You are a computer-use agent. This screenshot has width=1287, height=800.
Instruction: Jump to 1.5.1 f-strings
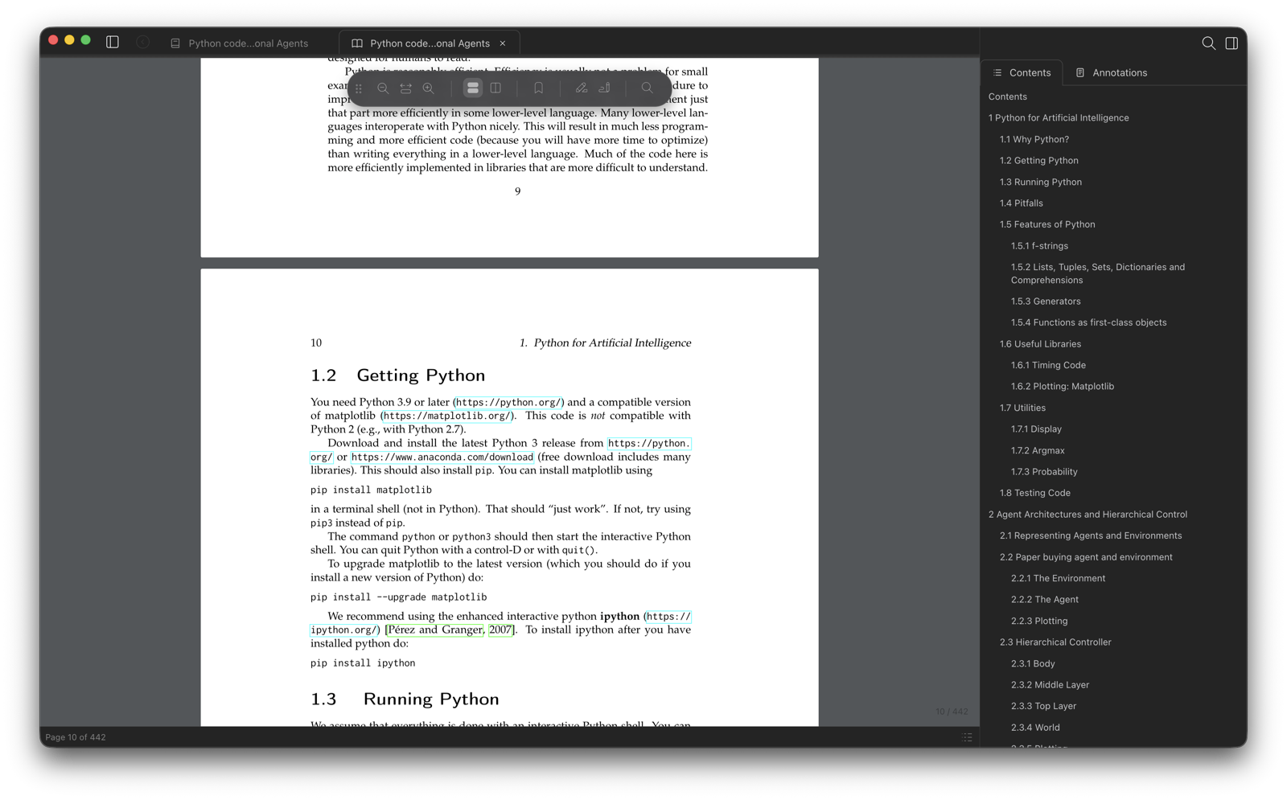[x=1039, y=246]
